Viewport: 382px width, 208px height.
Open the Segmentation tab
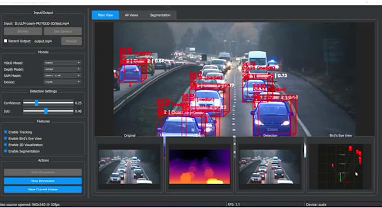[160, 15]
